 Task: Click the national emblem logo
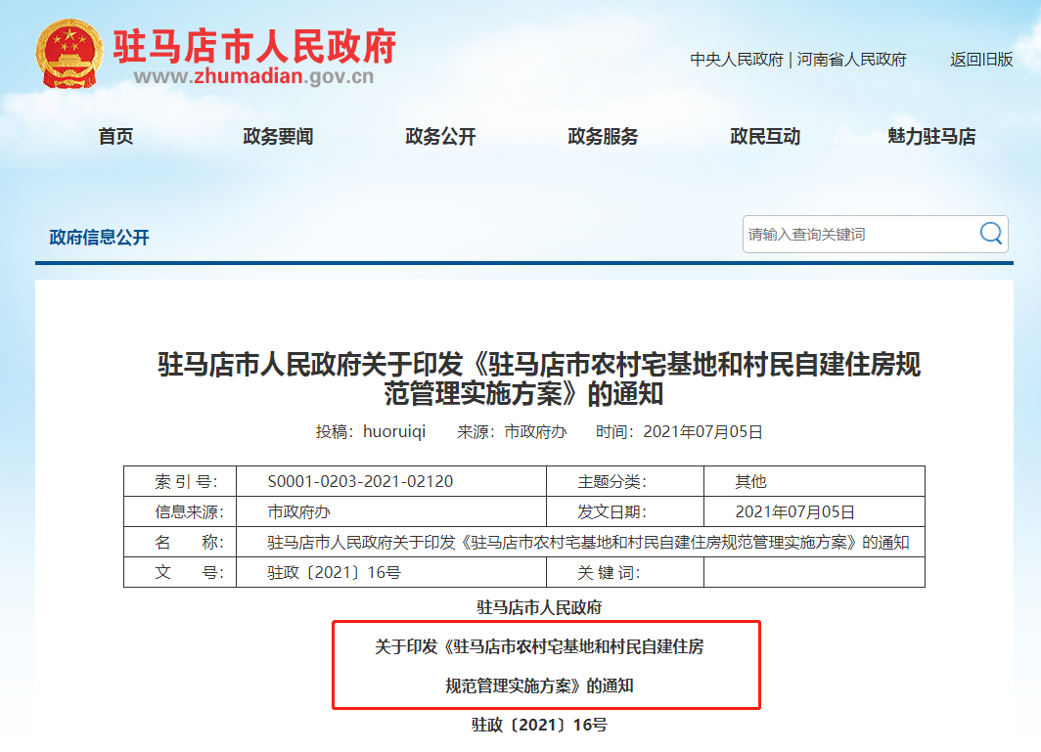pyautogui.click(x=69, y=55)
